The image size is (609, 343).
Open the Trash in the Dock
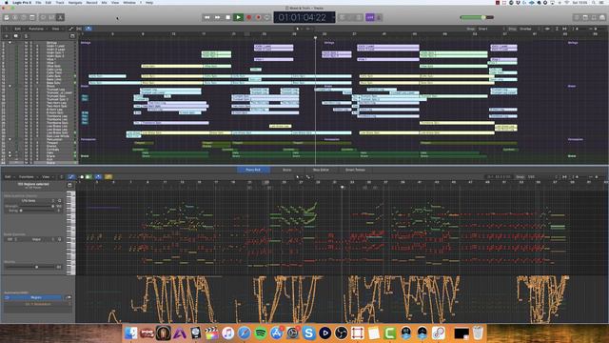[478, 333]
